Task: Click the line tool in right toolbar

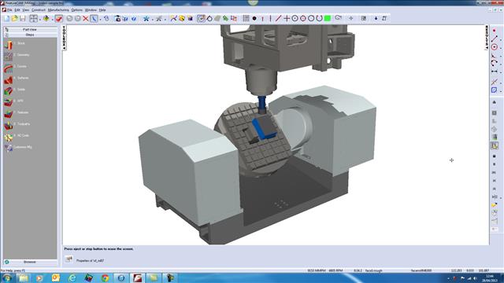Action: (x=495, y=39)
